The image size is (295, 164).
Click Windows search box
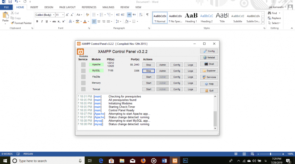coord(48,161)
